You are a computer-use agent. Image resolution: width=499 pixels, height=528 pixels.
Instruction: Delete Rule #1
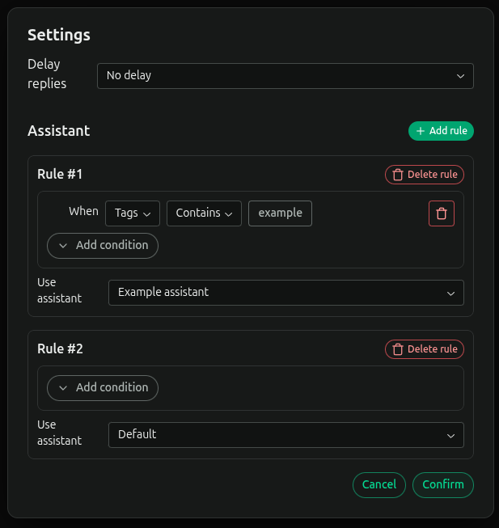click(x=425, y=175)
